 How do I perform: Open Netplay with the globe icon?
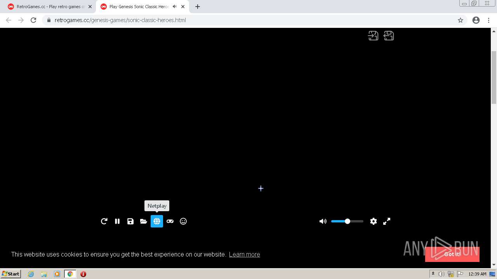[157, 221]
